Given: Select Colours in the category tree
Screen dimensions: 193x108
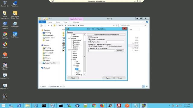Looking at the screenshot, I should click(x=75, y=48).
